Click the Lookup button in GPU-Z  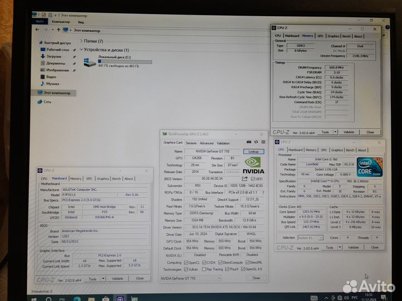click(x=253, y=152)
